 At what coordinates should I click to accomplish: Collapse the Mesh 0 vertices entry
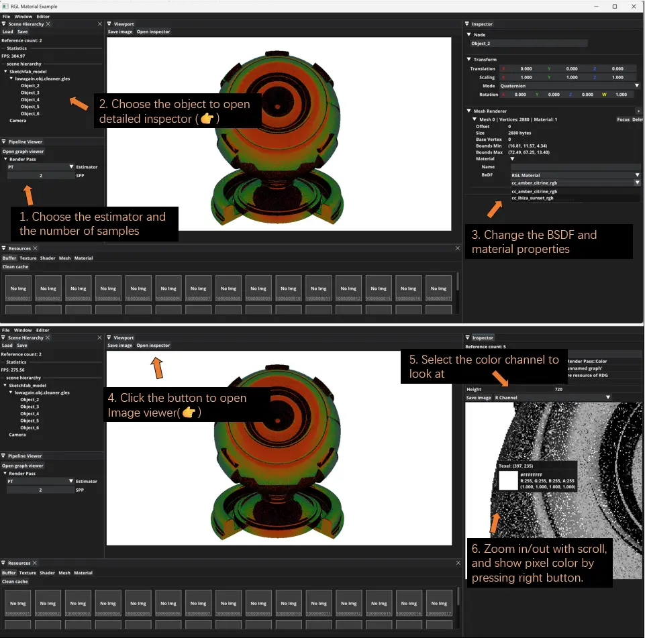click(x=475, y=119)
